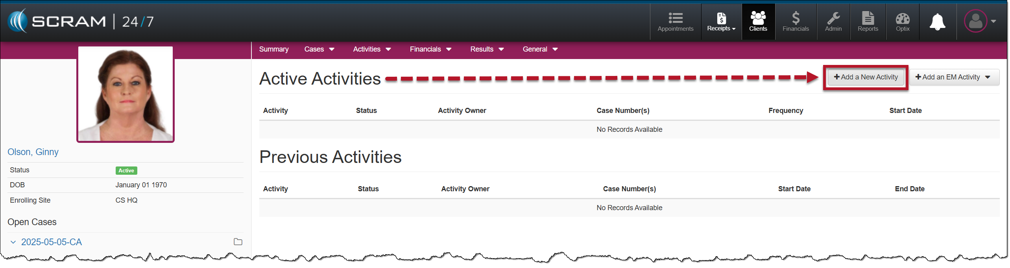This screenshot has width=1010, height=268.
Task: Open the Results menu
Action: coord(487,49)
